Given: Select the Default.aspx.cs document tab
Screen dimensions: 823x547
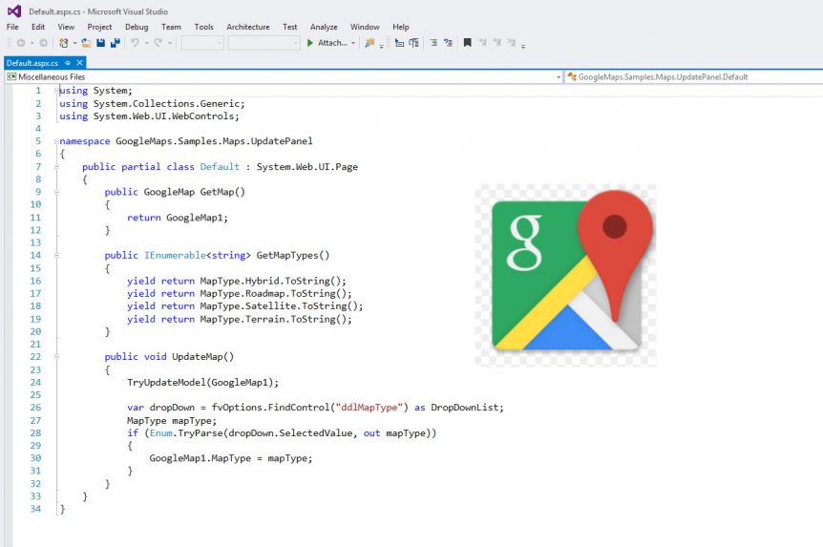Looking at the screenshot, I should tap(32, 63).
